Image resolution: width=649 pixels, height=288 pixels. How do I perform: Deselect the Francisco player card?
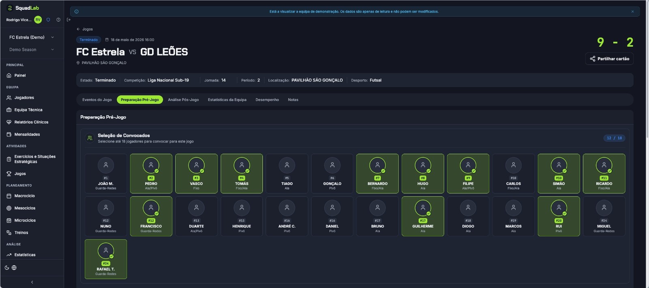pos(151,216)
